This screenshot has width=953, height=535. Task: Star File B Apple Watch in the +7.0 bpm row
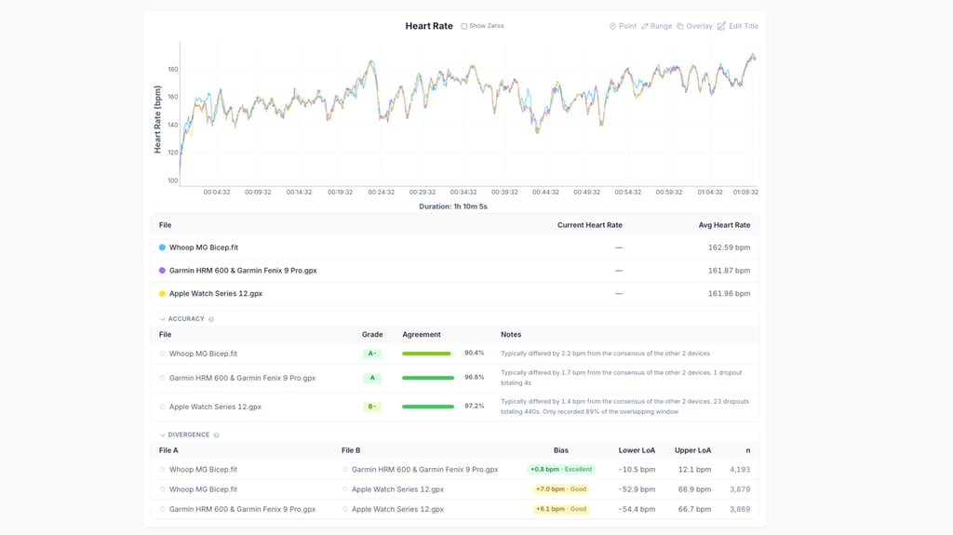point(345,488)
